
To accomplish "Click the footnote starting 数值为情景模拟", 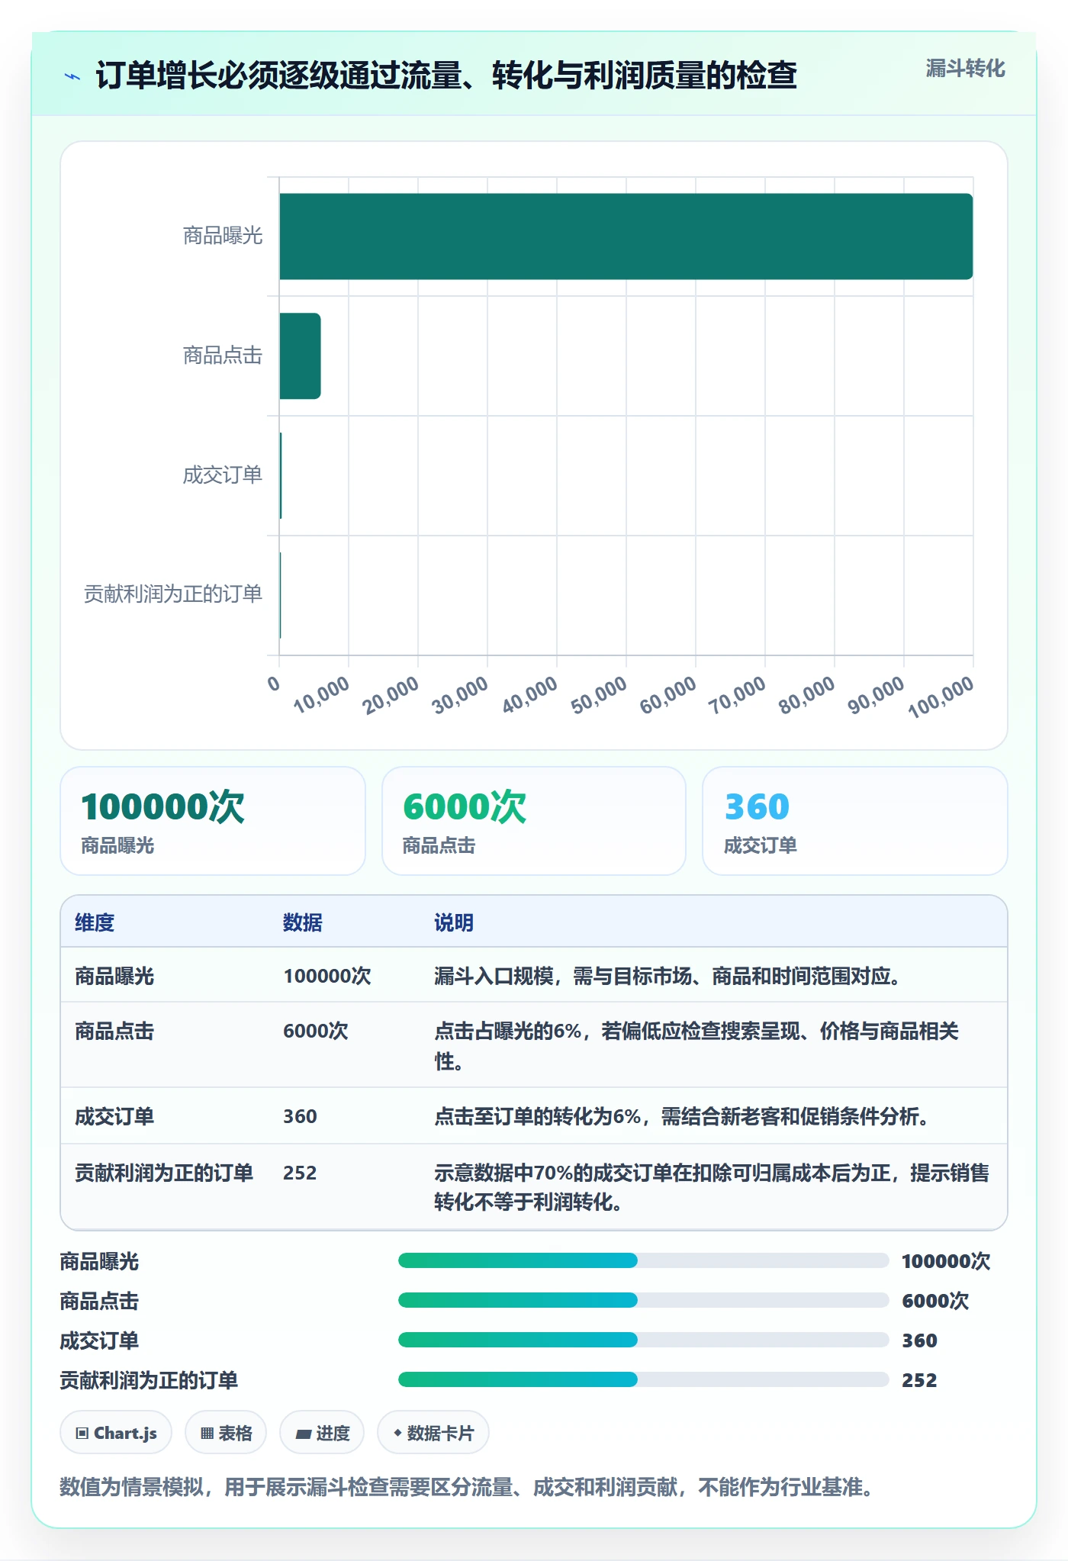I will [x=469, y=1487].
